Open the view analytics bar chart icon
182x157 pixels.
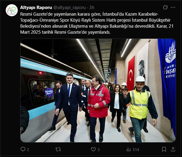tap(128, 149)
